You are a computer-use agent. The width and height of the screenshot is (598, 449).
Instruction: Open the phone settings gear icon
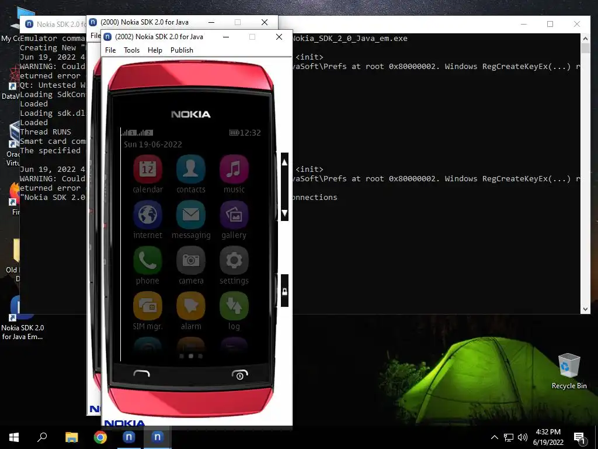[234, 260]
